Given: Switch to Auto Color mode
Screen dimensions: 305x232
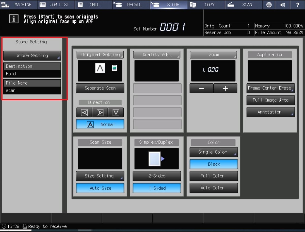Looking at the screenshot, I should [214, 188].
